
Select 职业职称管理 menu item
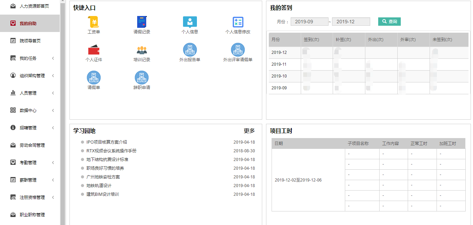click(x=30, y=215)
